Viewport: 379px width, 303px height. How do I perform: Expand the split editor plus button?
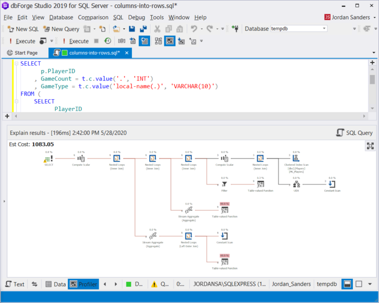[7, 116]
